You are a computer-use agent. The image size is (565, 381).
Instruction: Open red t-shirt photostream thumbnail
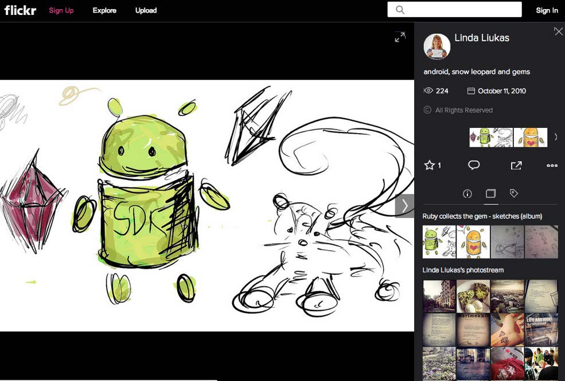coord(507,364)
